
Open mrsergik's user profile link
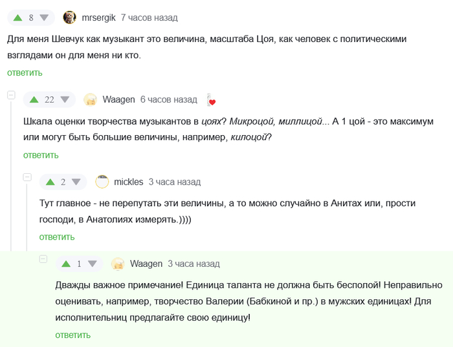pos(98,17)
